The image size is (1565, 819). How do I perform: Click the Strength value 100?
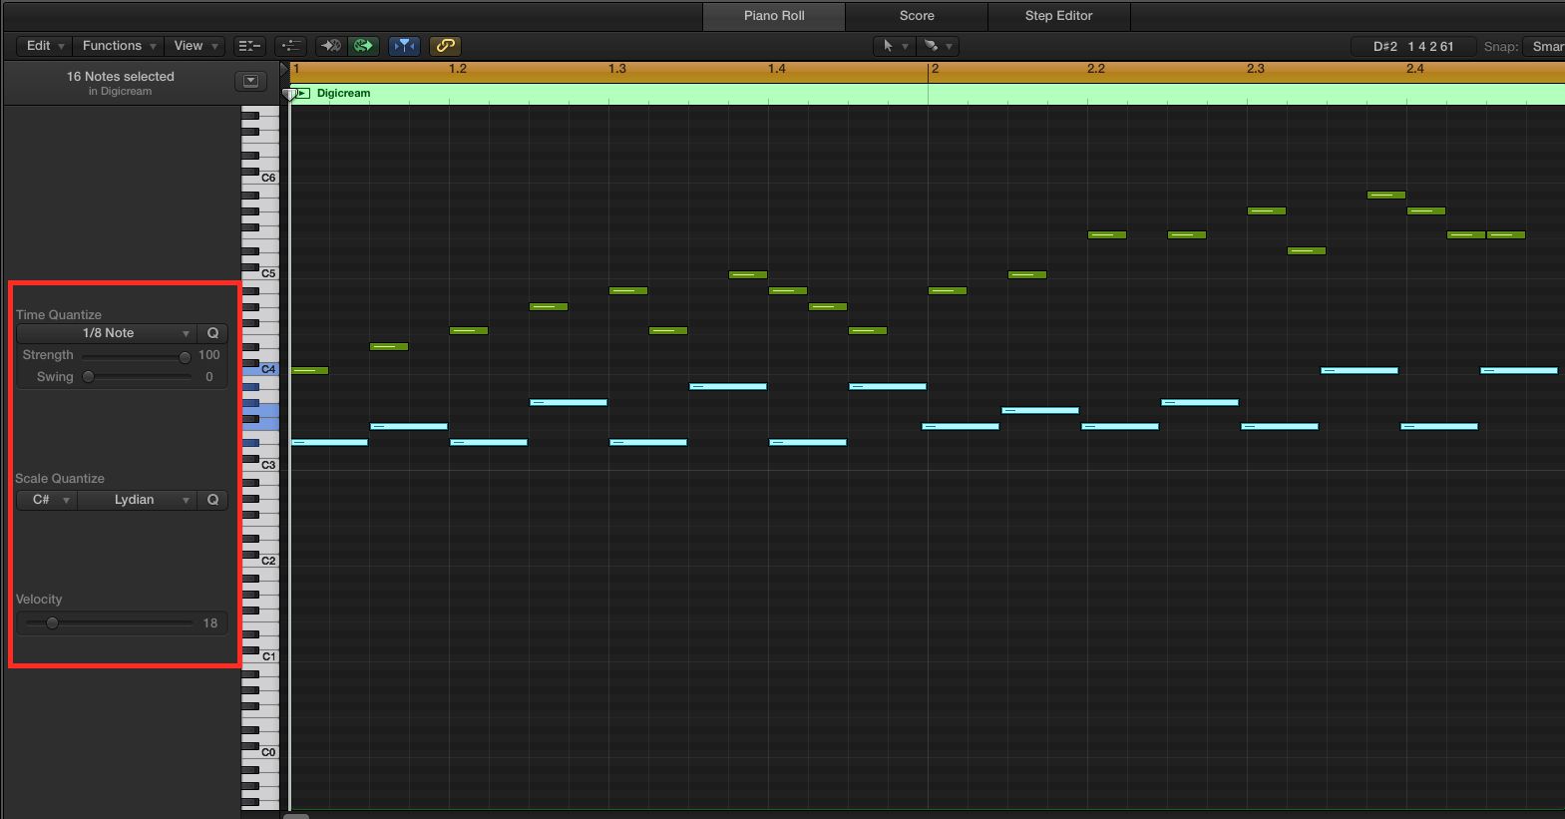point(208,355)
